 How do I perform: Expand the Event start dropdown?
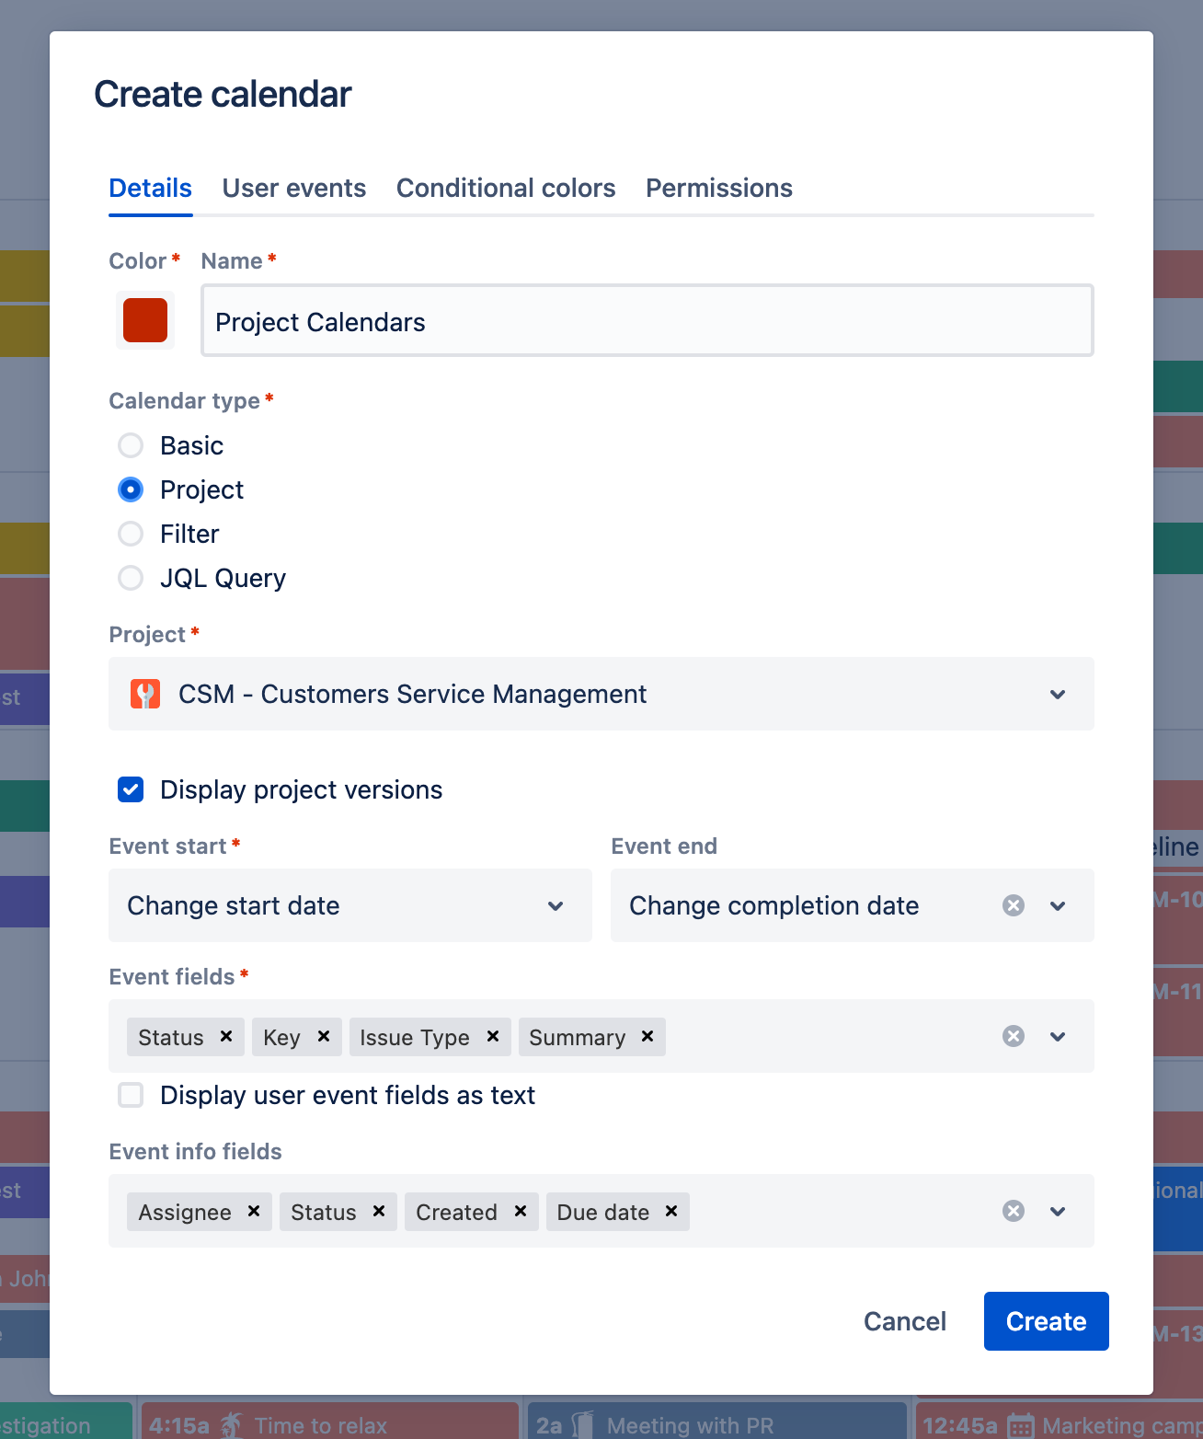point(556,905)
